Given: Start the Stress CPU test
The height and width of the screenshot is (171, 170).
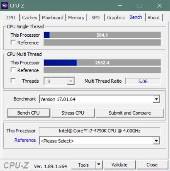Looking at the screenshot, I should click(x=73, y=113).
